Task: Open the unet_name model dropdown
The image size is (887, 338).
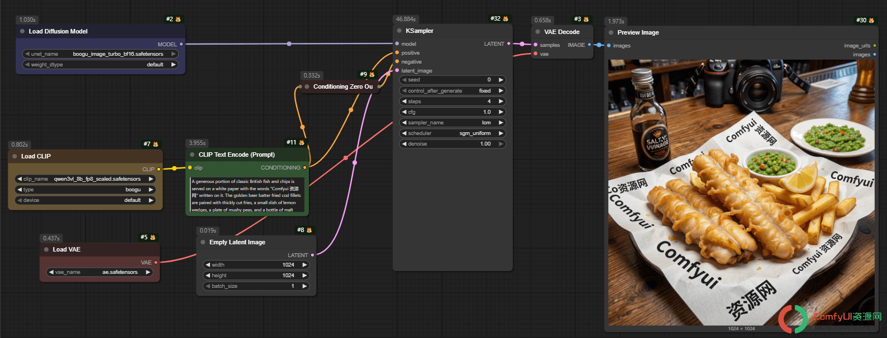Action: [101, 54]
